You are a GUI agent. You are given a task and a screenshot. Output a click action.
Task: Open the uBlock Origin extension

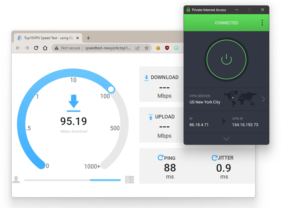[167, 48]
